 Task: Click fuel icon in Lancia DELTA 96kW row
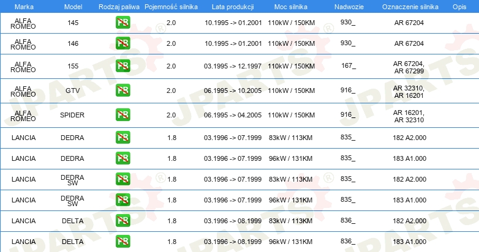point(123,242)
